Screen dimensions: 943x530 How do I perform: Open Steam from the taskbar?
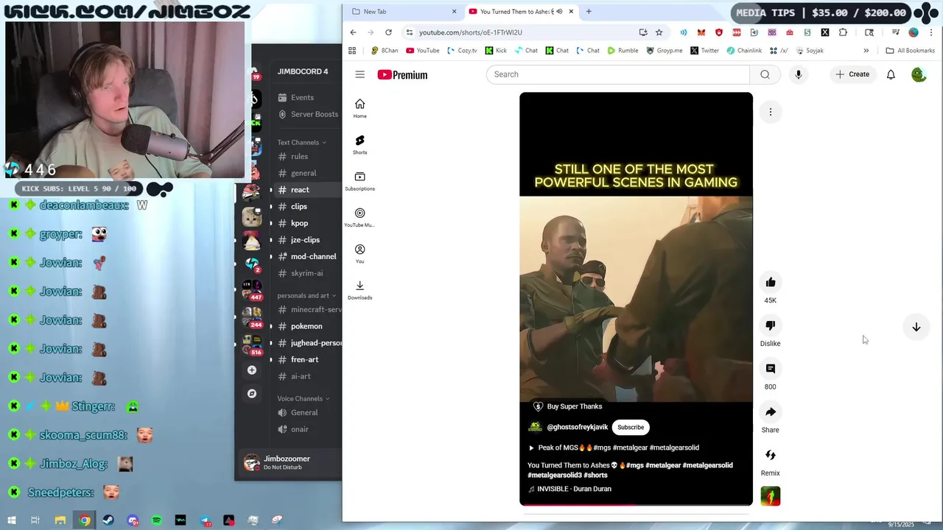tap(108, 520)
